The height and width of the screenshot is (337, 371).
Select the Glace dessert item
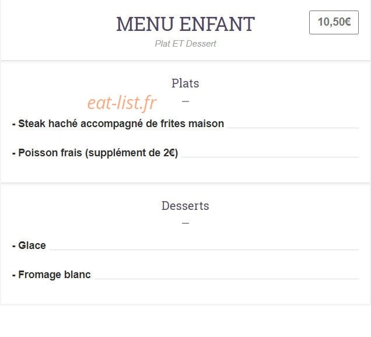(29, 245)
